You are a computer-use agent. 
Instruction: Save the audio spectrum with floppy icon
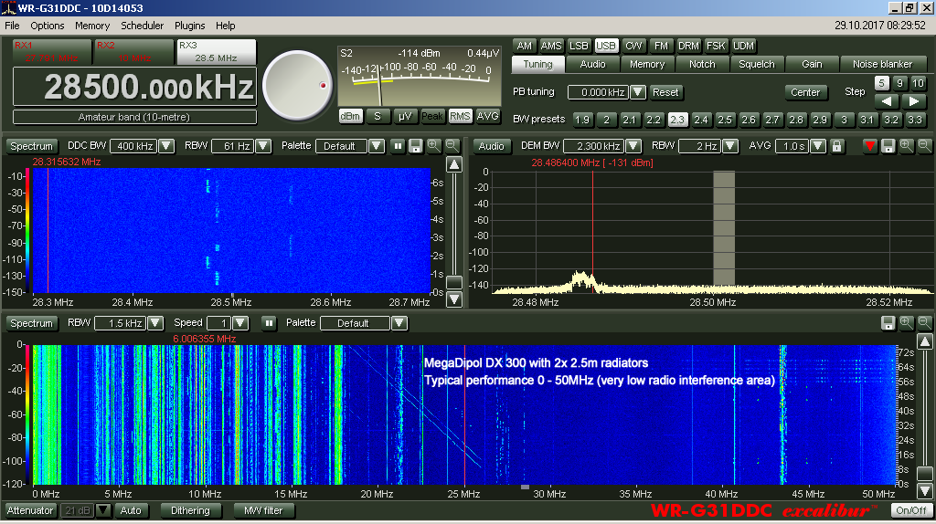(x=888, y=146)
